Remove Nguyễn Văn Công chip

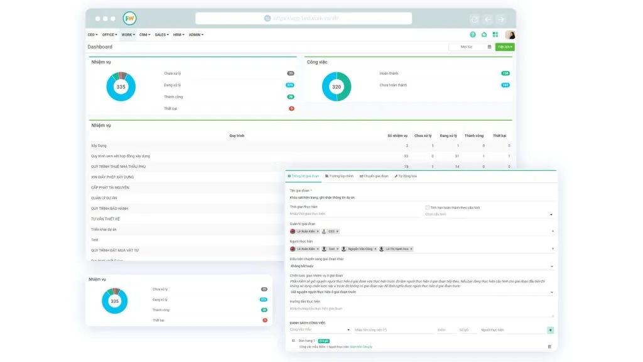tap(376, 249)
